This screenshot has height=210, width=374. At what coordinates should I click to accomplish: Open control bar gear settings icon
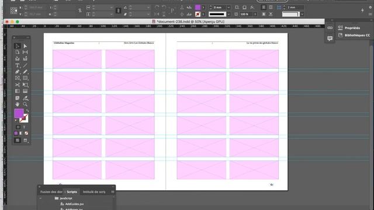coord(370,8)
